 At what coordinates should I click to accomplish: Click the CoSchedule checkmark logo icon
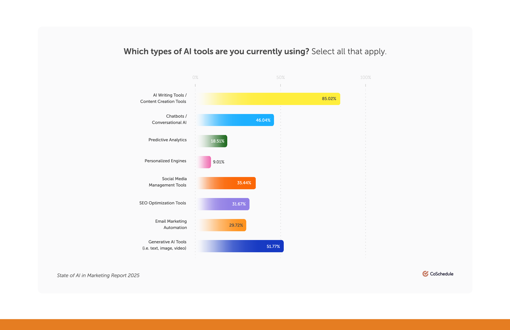click(425, 274)
